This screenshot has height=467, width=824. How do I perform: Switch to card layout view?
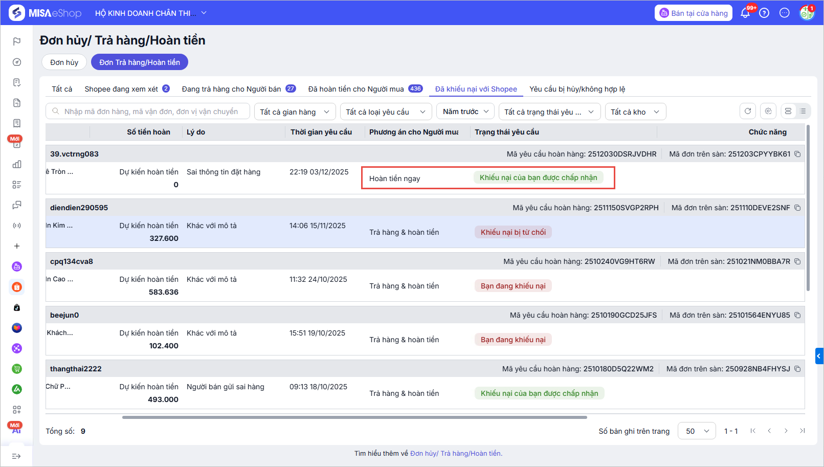point(788,112)
